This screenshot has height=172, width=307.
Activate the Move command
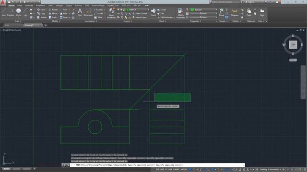[41, 10]
